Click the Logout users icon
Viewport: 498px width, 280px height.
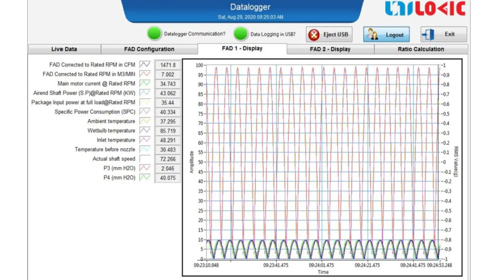click(x=373, y=34)
